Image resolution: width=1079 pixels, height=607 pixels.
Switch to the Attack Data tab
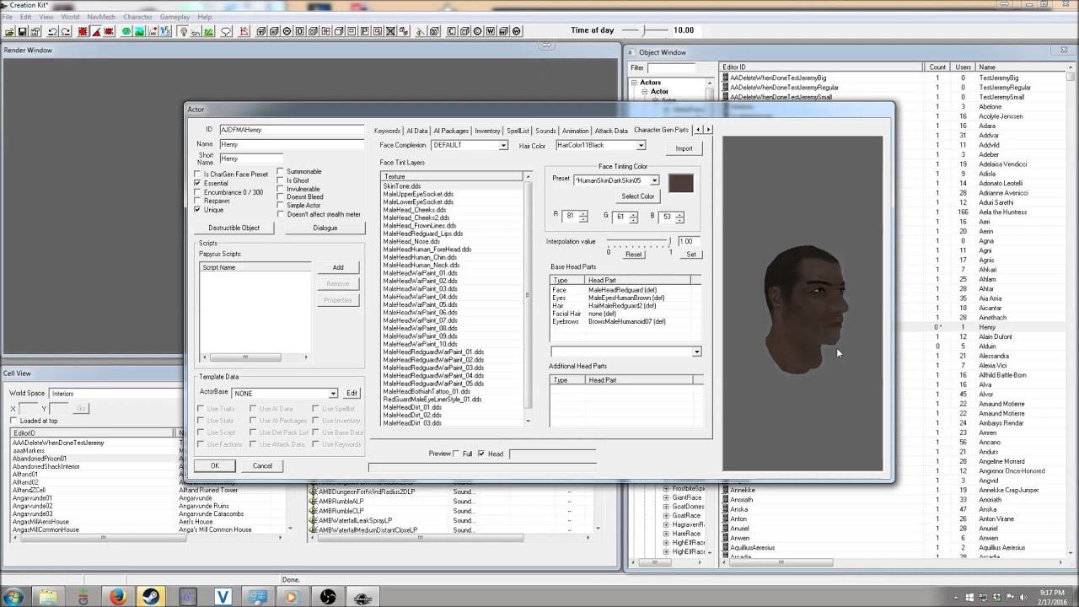611,131
